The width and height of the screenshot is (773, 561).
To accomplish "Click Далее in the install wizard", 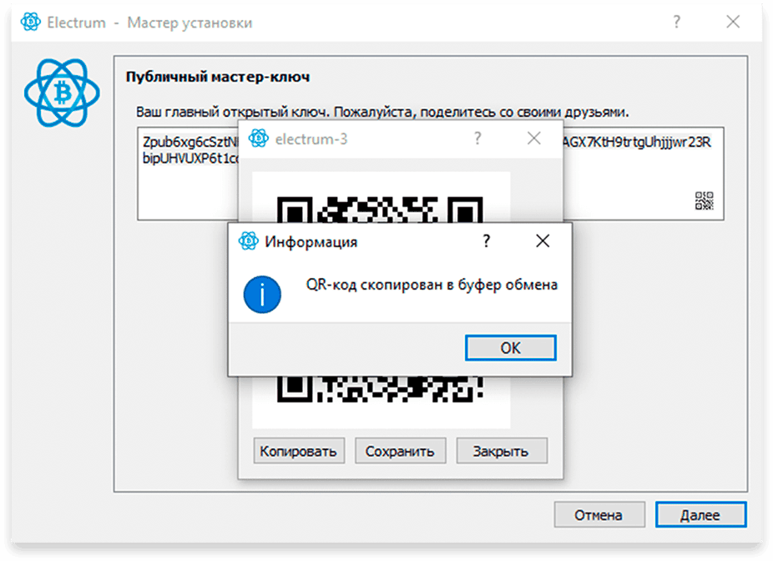I will (x=700, y=514).
